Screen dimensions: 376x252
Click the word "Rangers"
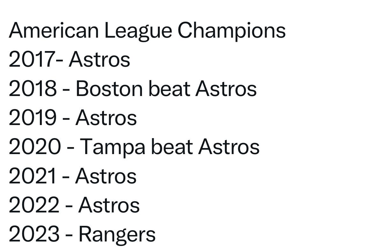click(x=117, y=234)
